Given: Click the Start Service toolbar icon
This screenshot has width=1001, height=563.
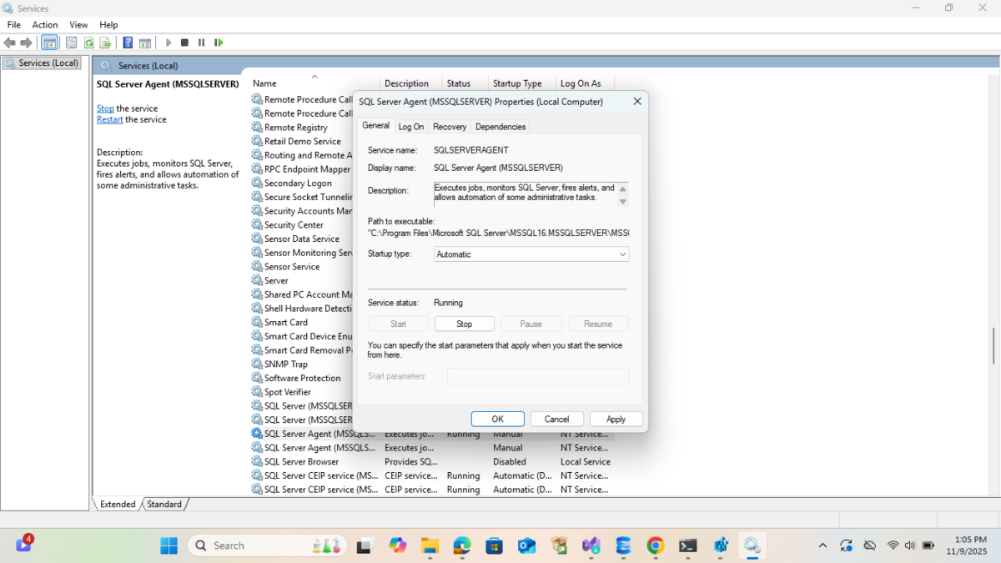Looking at the screenshot, I should tap(169, 43).
